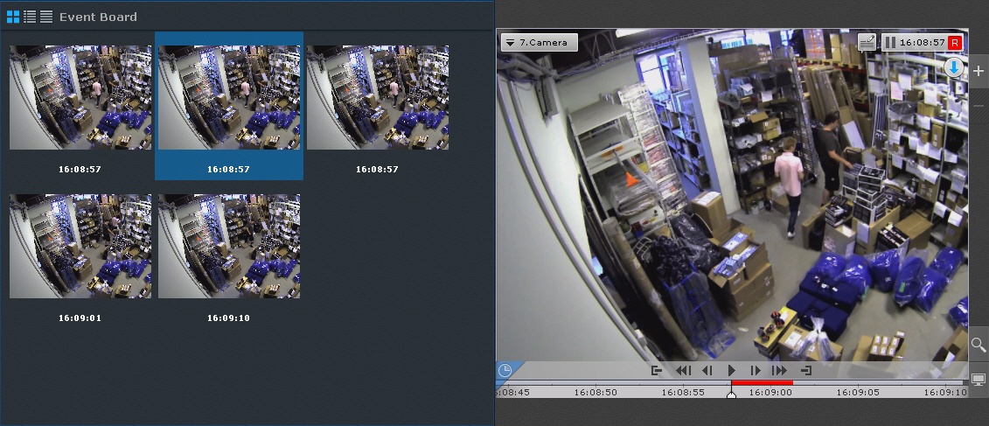This screenshot has width=989, height=426.
Task: Switch Event Board to text-only list view
Action: [46, 17]
